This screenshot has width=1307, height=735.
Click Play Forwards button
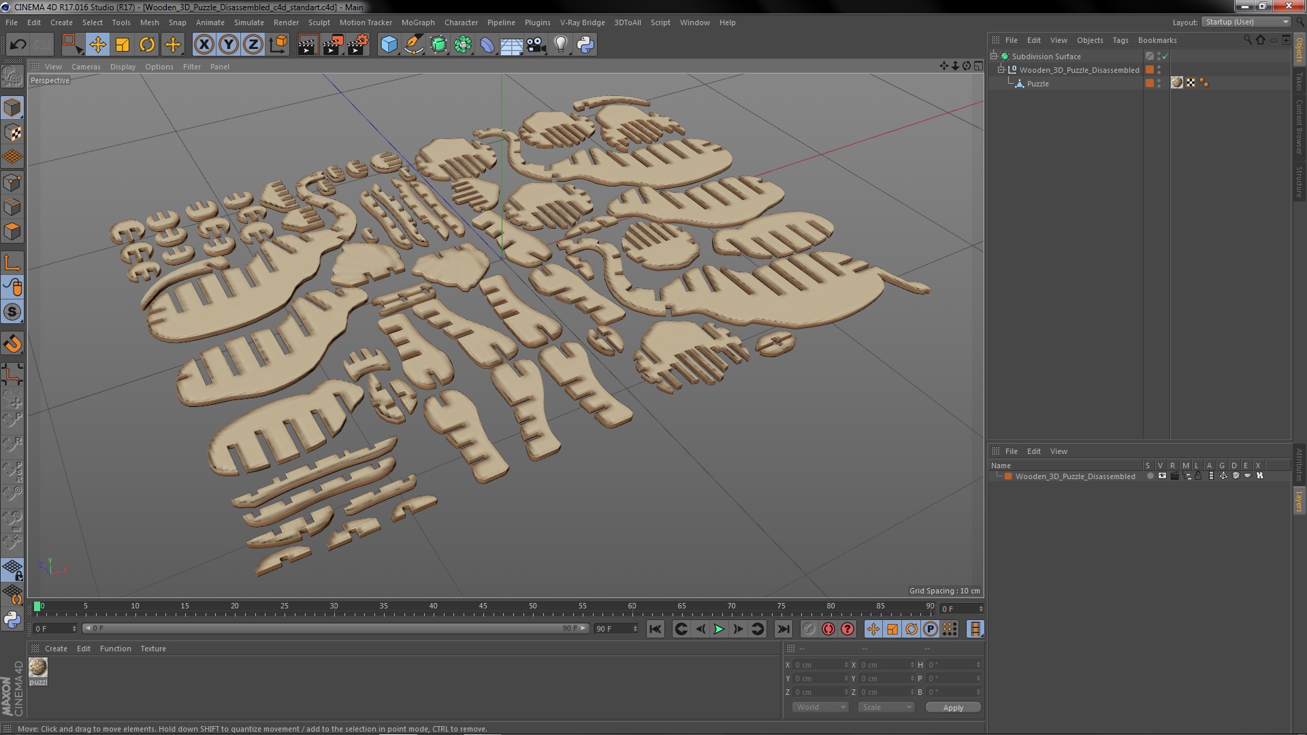pyautogui.click(x=719, y=629)
